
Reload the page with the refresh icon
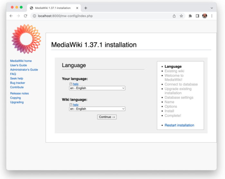click(25, 16)
